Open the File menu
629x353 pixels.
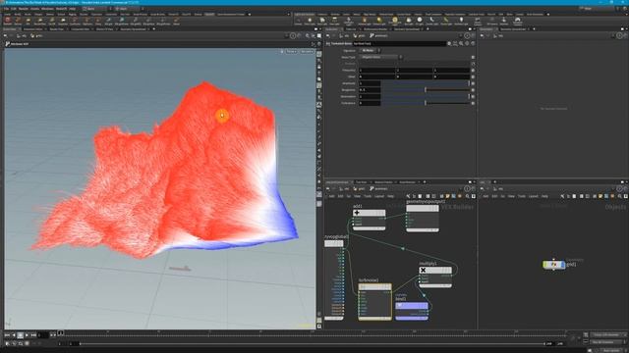6,9
